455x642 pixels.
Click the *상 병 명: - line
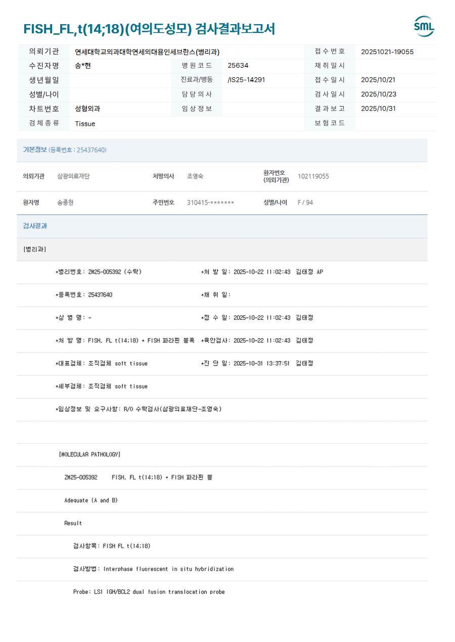pos(73,318)
